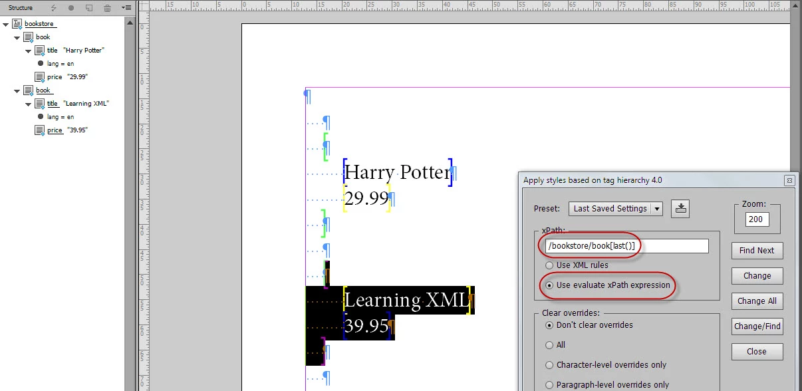This screenshot has height=391, width=802.
Task: Click the Change All button
Action: coord(757,301)
